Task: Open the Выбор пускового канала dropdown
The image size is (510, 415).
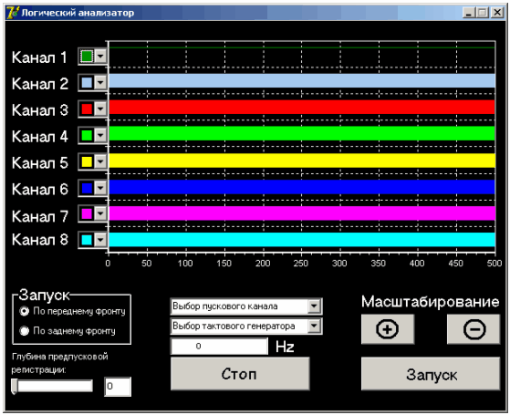Action: coord(246,306)
